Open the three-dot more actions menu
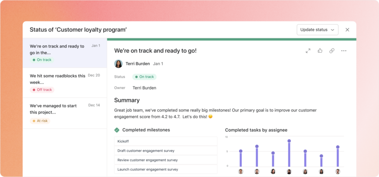Image resolution: width=379 pixels, height=177 pixels. pos(344,51)
